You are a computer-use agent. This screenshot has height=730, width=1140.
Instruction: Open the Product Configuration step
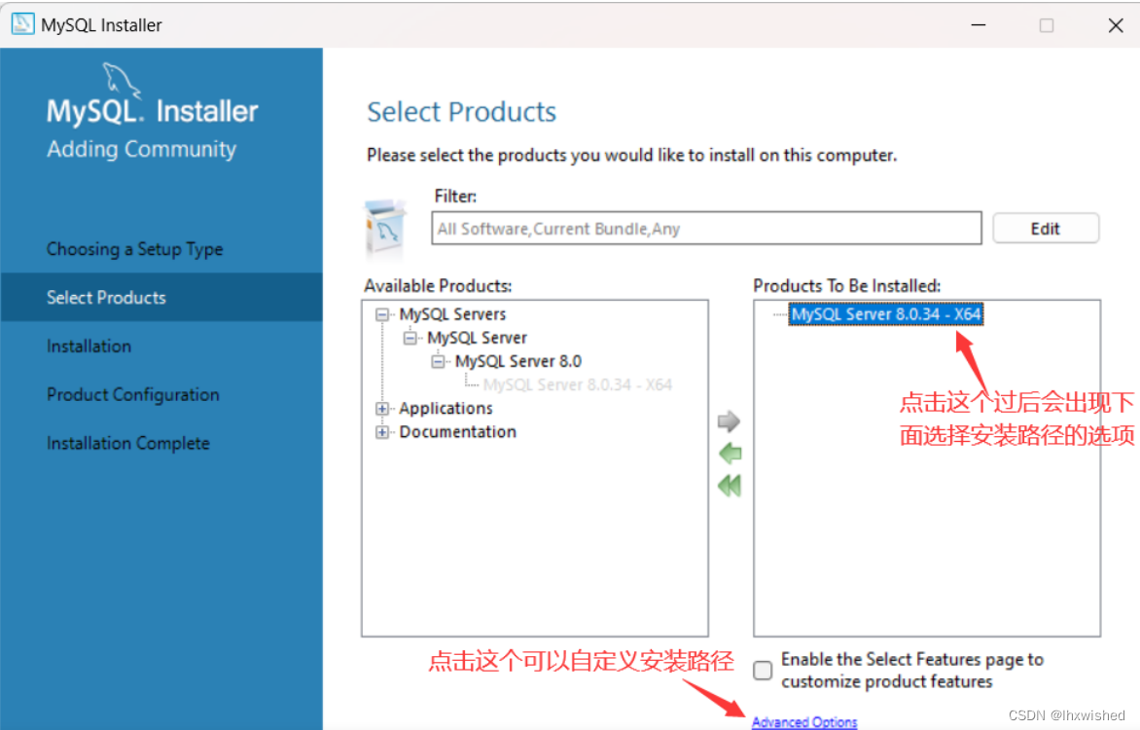pos(133,394)
